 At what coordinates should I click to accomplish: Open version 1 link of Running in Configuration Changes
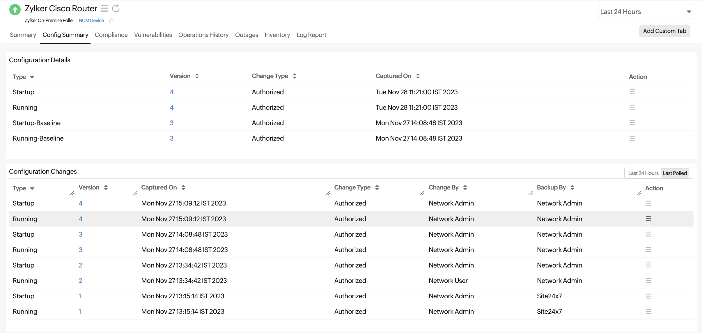(x=80, y=311)
